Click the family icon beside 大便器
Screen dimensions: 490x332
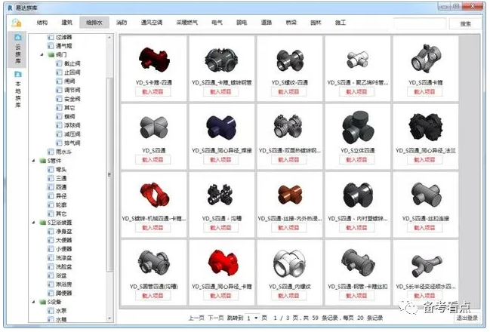[x=51, y=240]
